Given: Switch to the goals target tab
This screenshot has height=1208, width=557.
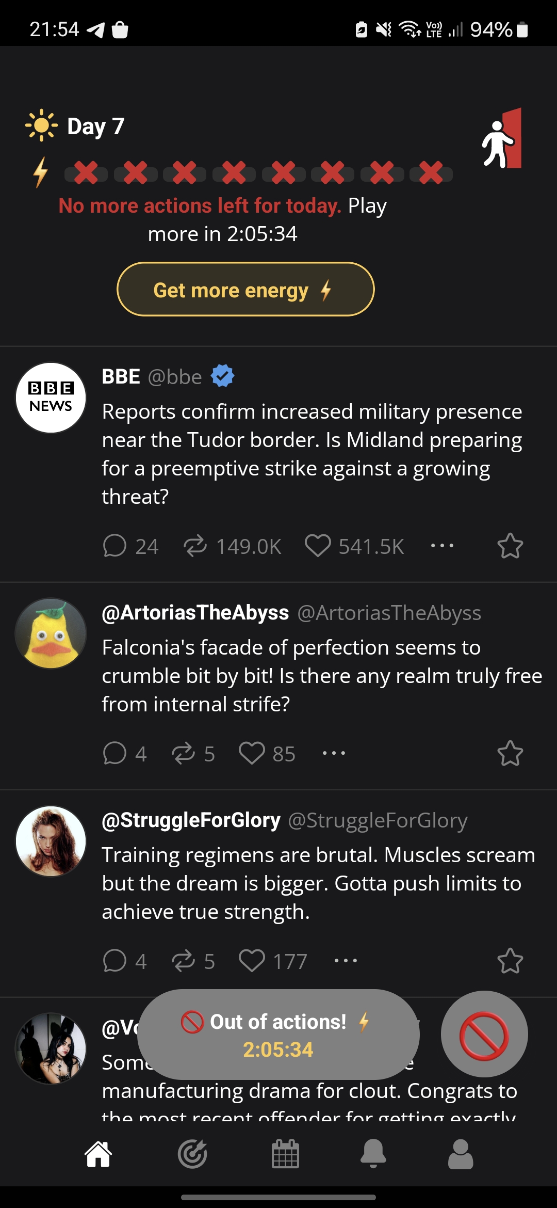Looking at the screenshot, I should coord(192,1154).
